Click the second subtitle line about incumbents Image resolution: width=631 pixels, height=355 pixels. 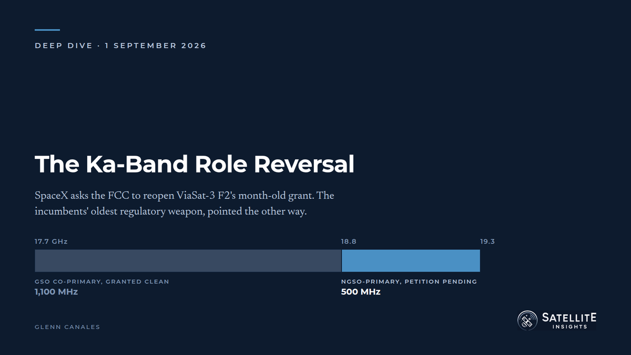pyautogui.click(x=171, y=213)
